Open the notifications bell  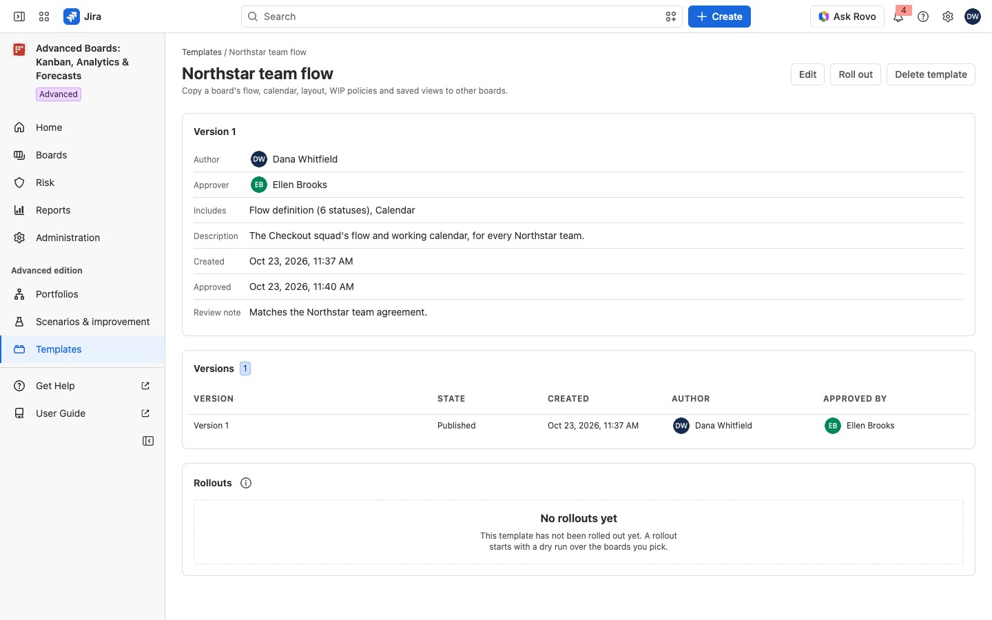tap(898, 17)
